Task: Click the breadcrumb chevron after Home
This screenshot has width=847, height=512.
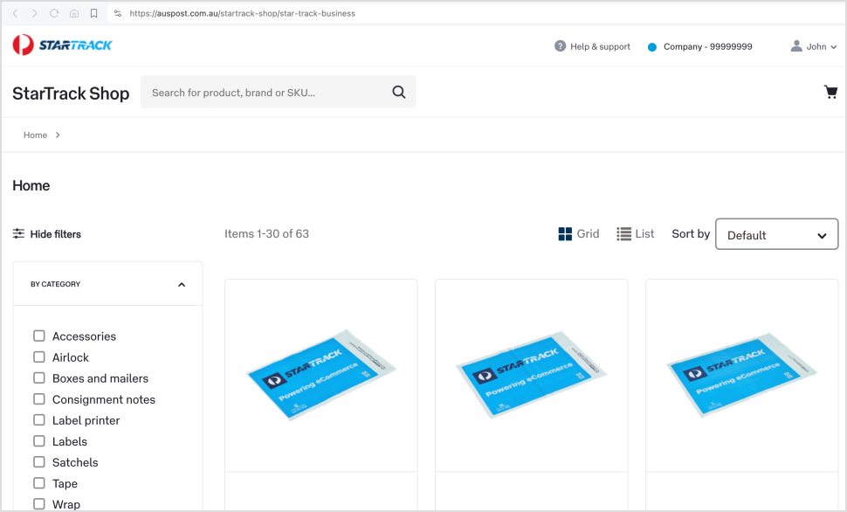Action: [x=58, y=135]
